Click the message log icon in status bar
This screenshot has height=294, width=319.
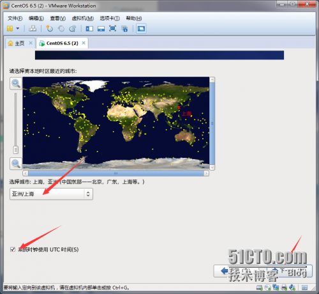pos(304,288)
